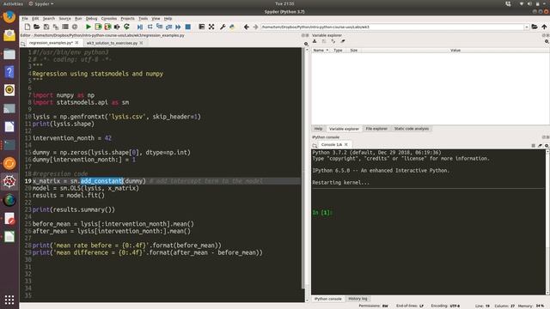This screenshot has height=309, width=550.
Task: Start debugging with Debug file icon
Action: (140, 27)
